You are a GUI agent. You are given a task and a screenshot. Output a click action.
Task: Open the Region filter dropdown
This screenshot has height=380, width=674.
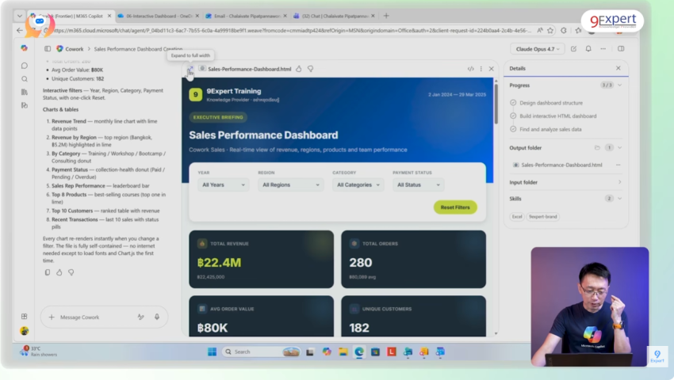[290, 184]
